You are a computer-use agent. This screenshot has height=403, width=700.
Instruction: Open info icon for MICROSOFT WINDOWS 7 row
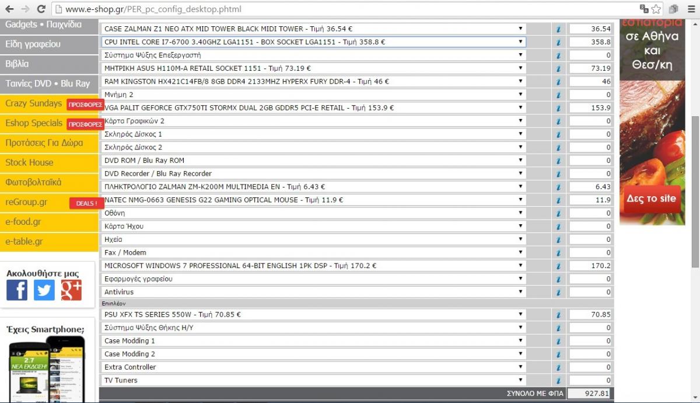[x=559, y=266]
